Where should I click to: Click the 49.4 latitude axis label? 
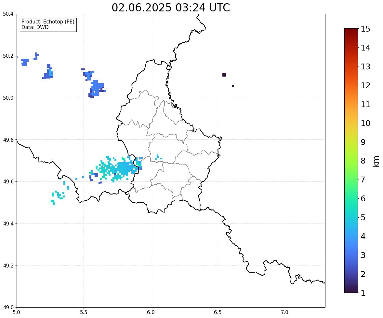coord(8,224)
